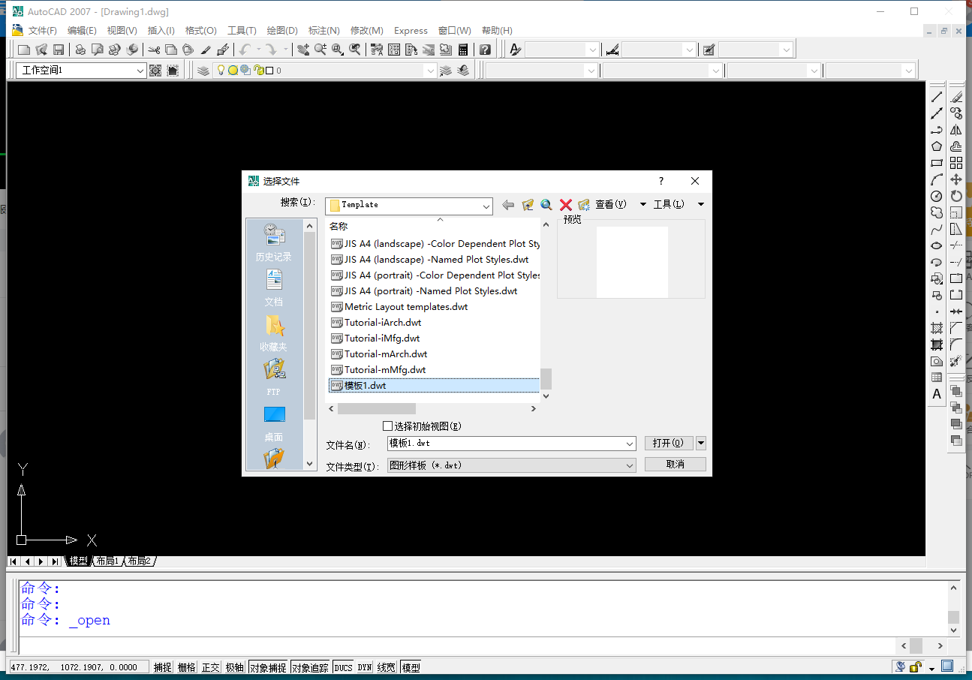Viewport: 972px width, 680px height.
Task: Expand the Template 搜索 folder dropdown
Action: pos(486,205)
